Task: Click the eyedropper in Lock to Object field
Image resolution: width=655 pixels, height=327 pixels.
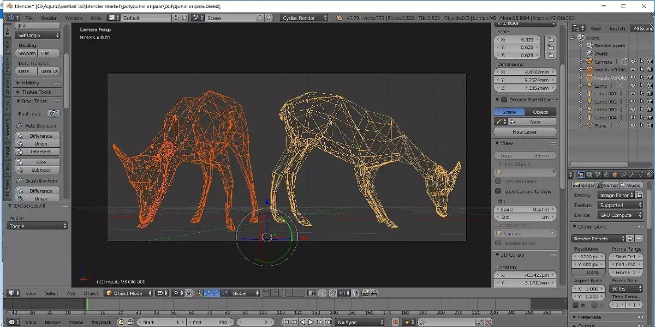Action: 552,172
